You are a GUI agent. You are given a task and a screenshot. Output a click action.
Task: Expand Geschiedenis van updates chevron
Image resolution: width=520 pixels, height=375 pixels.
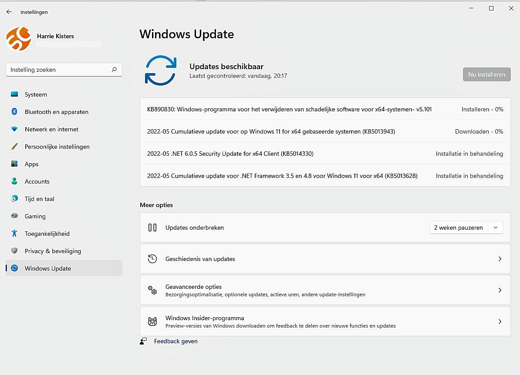pos(500,259)
